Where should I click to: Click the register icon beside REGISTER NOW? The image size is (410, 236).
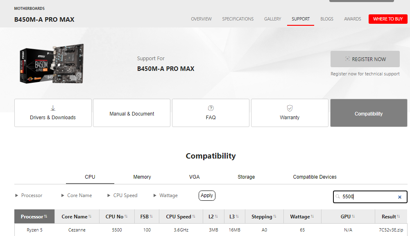point(347,59)
